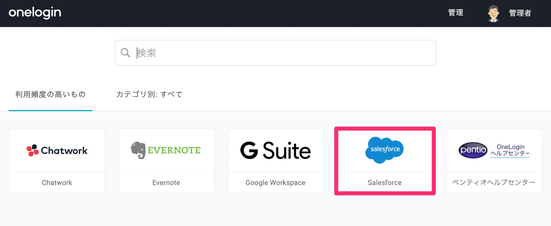Open the 管理者 user name menu
The width and height of the screenshot is (551, 226).
click(520, 13)
